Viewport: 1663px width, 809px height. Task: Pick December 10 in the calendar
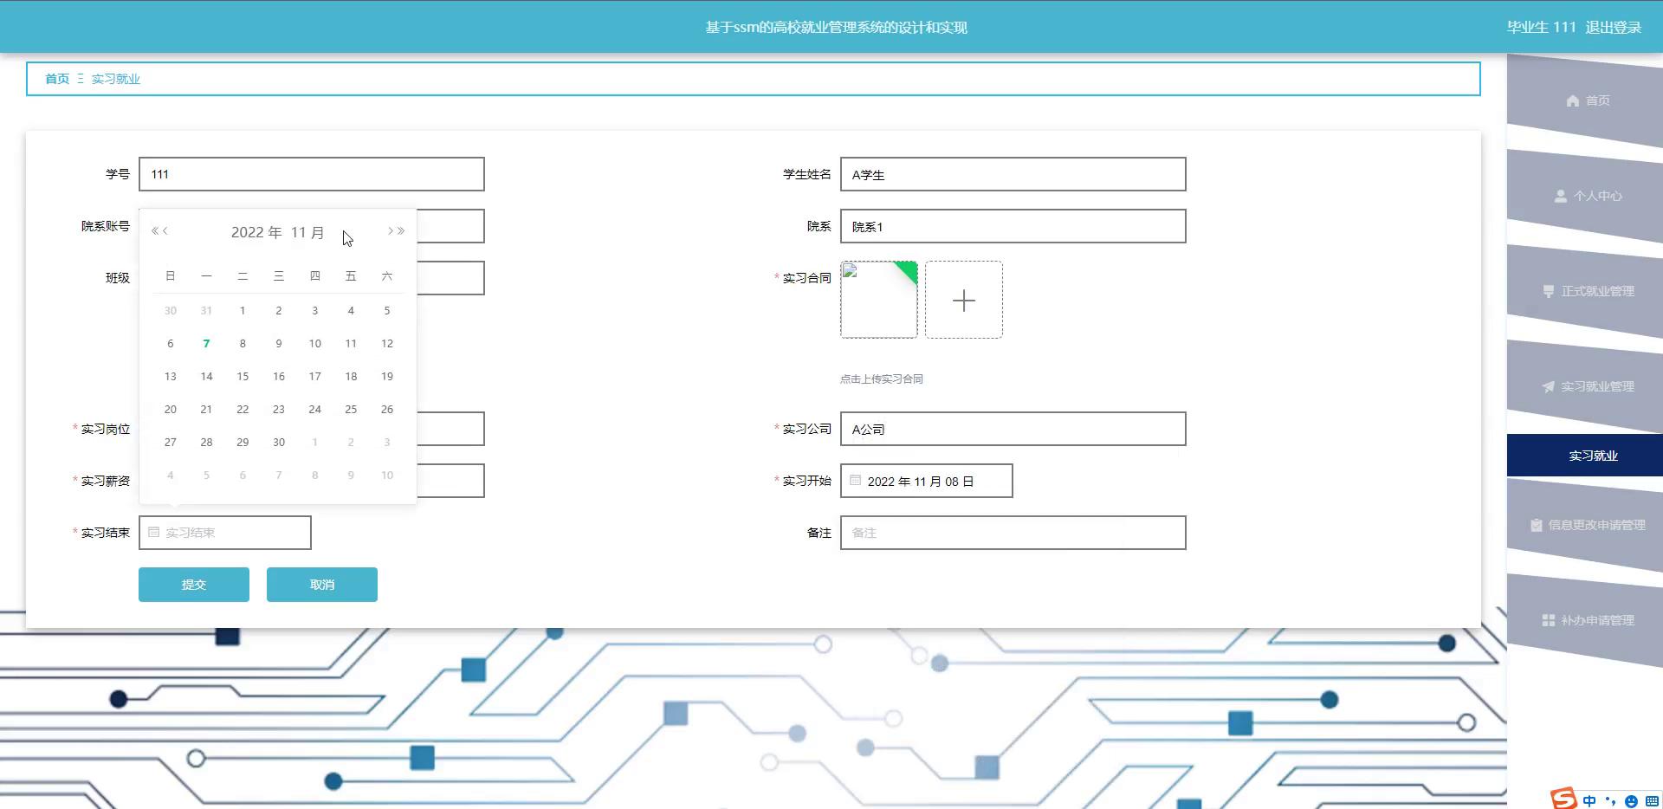(387, 476)
